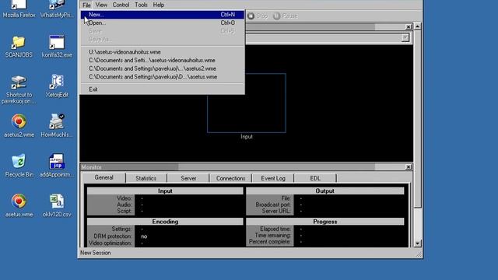The height and width of the screenshot is (280, 498).
Task: Click the 'Video optimization:' label
Action: [x=110, y=243]
